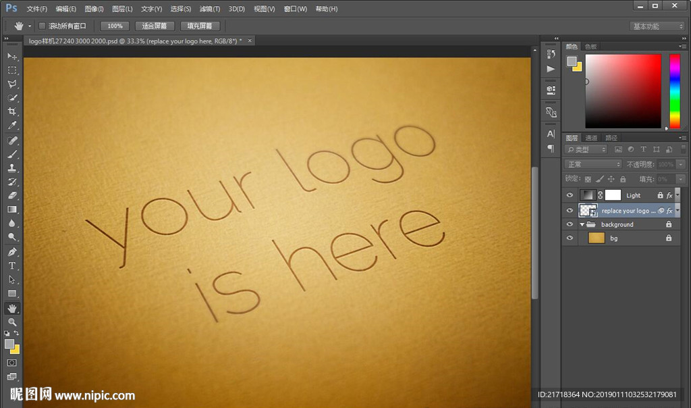Select the Hand tool in toolbox
The image size is (691, 408).
(12, 308)
